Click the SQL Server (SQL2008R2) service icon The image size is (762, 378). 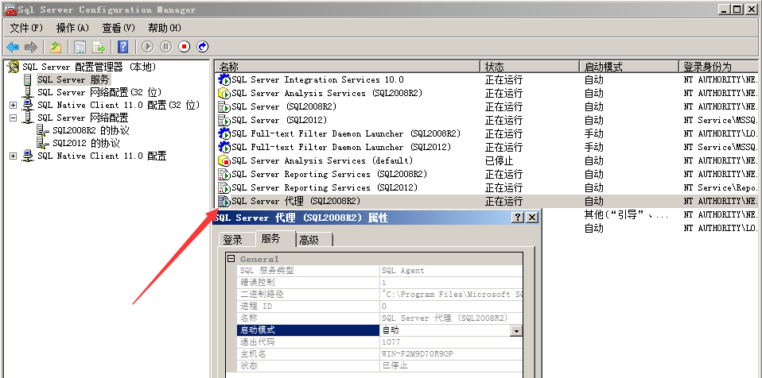pos(224,106)
